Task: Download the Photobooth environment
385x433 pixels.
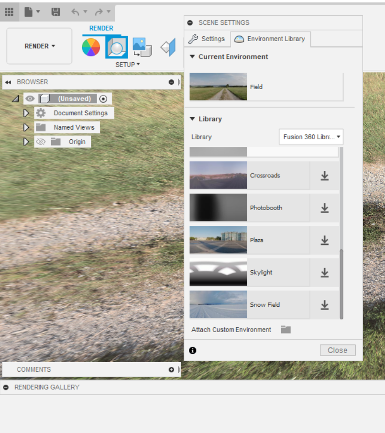Action: pyautogui.click(x=325, y=208)
